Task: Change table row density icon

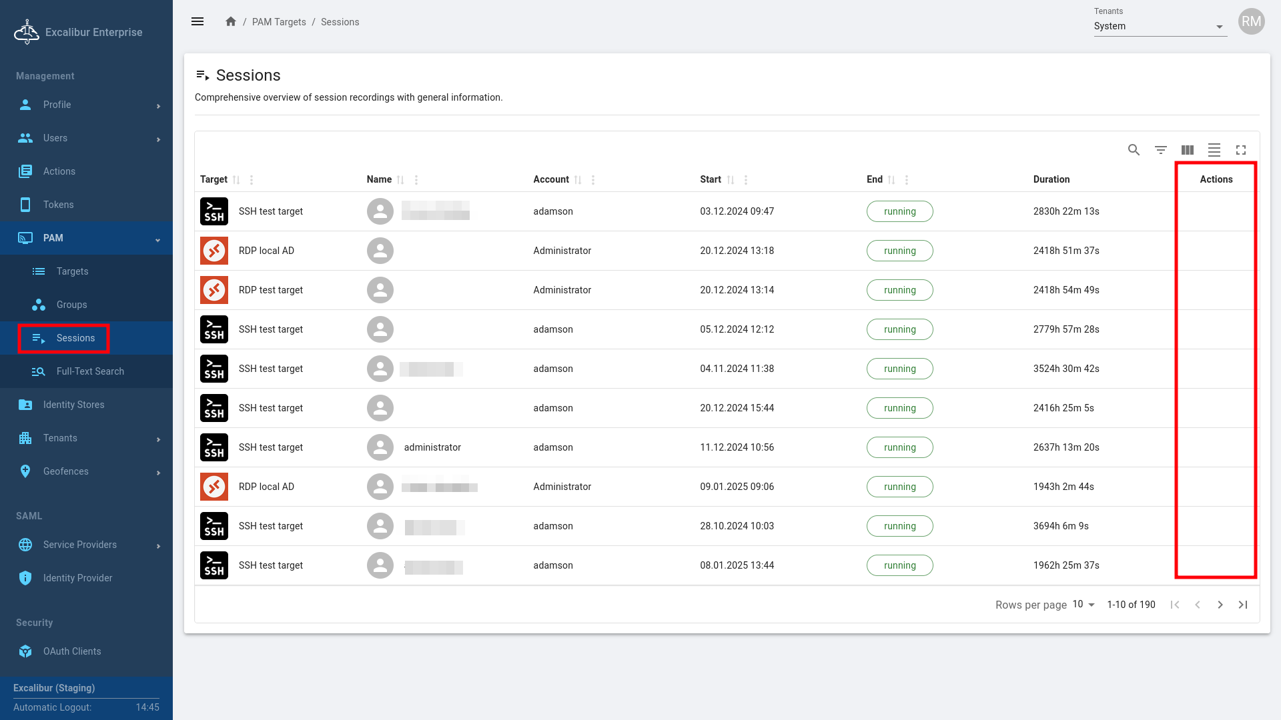Action: pyautogui.click(x=1214, y=150)
